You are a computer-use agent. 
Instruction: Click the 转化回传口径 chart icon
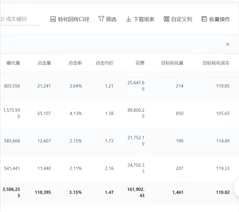(53, 19)
